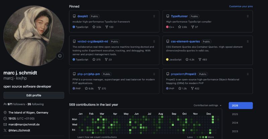Click fork count icon on css-element-queries
Image resolution: width=268 pixels, height=139 pixels.
pos(200,60)
